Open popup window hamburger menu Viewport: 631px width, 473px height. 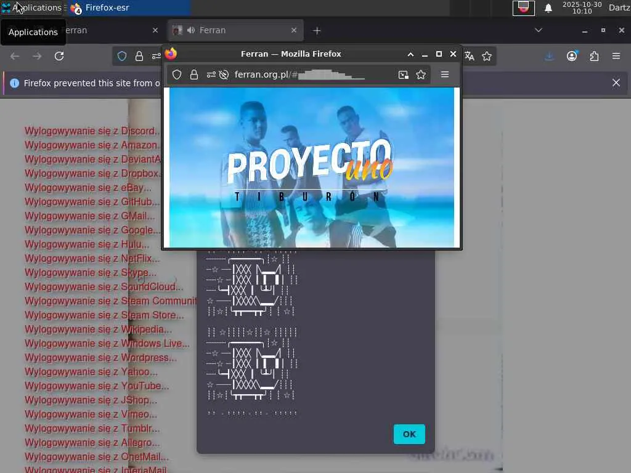pyautogui.click(x=445, y=75)
